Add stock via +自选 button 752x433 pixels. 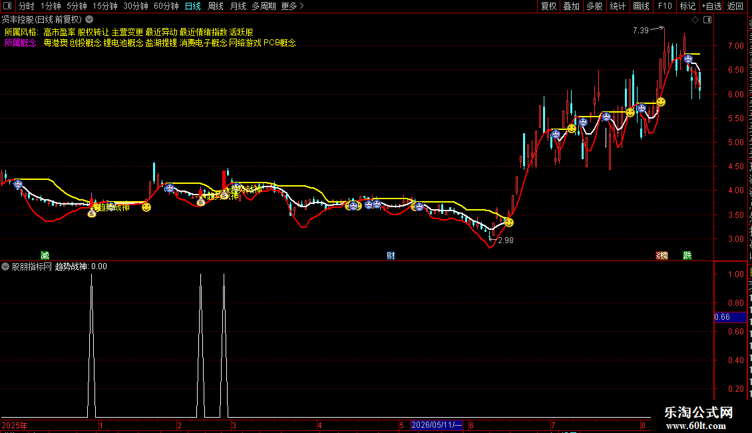(x=711, y=6)
